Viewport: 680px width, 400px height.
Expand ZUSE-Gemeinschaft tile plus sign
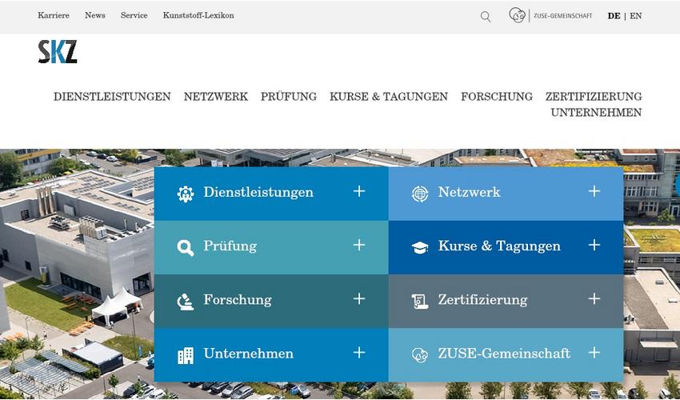click(x=594, y=353)
